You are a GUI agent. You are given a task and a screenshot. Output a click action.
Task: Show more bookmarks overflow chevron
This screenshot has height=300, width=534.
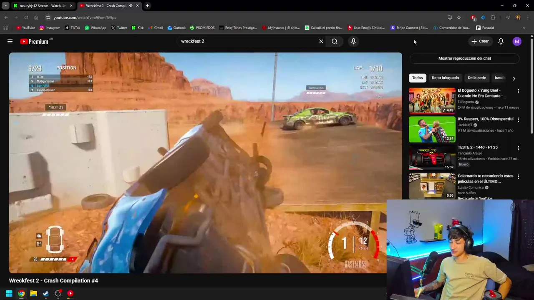pos(524,28)
